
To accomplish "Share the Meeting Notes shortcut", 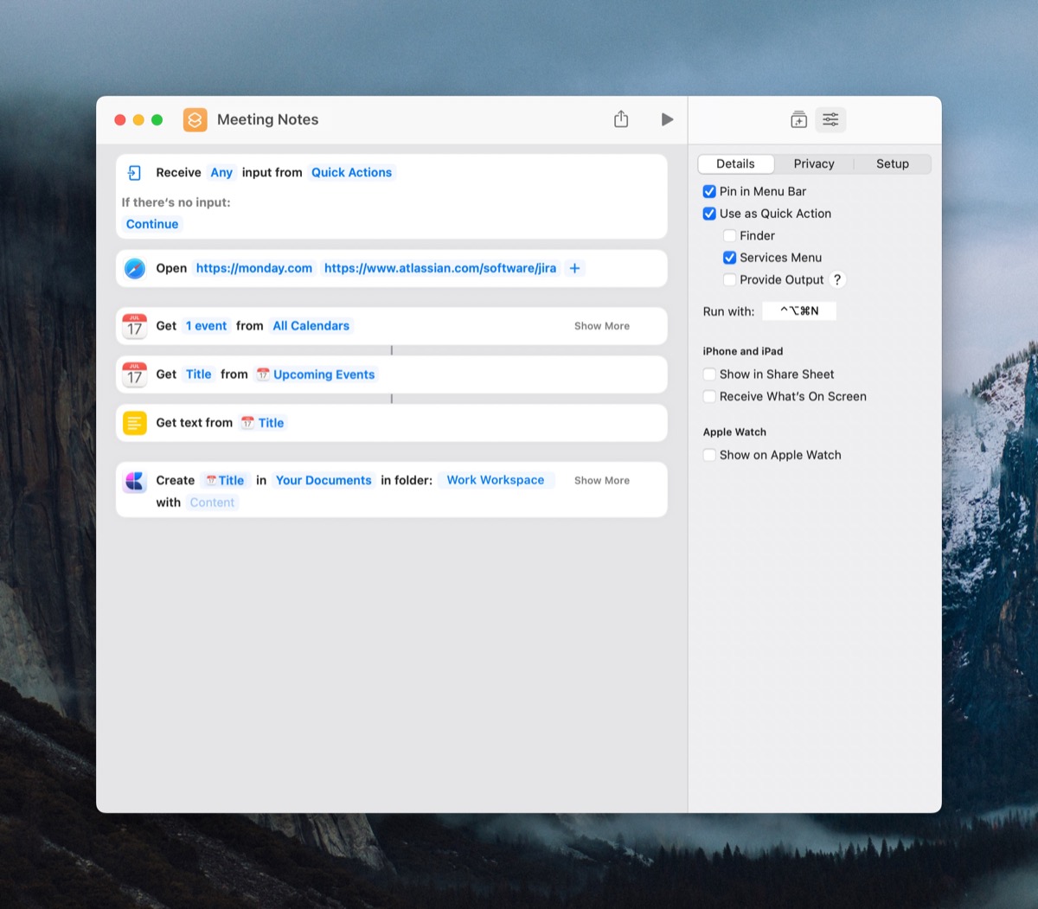I will click(x=621, y=119).
